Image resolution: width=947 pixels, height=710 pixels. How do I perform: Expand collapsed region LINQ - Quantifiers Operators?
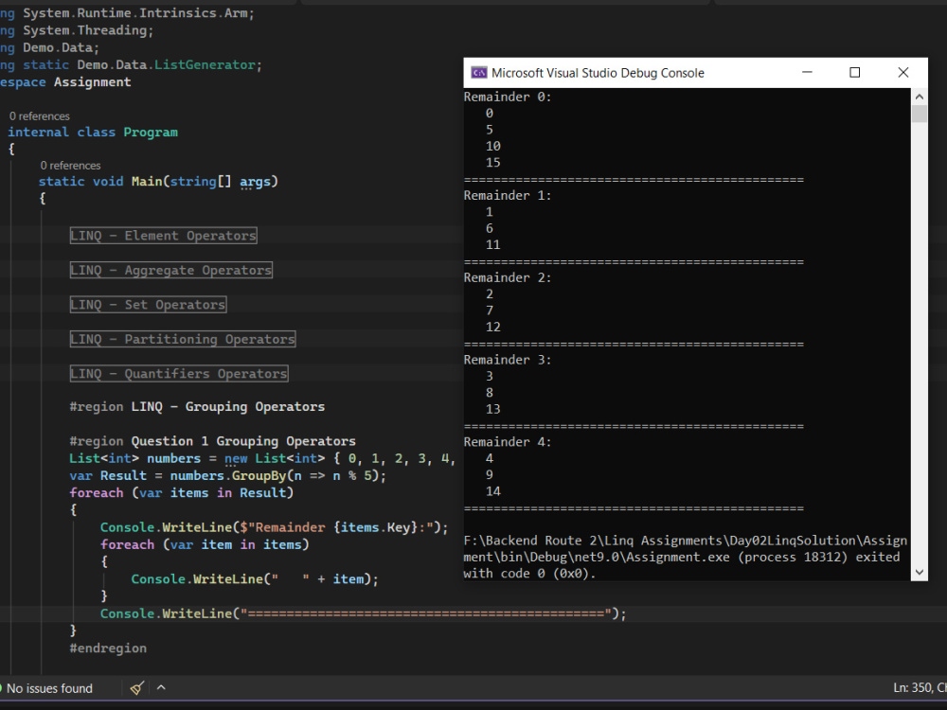coord(179,373)
